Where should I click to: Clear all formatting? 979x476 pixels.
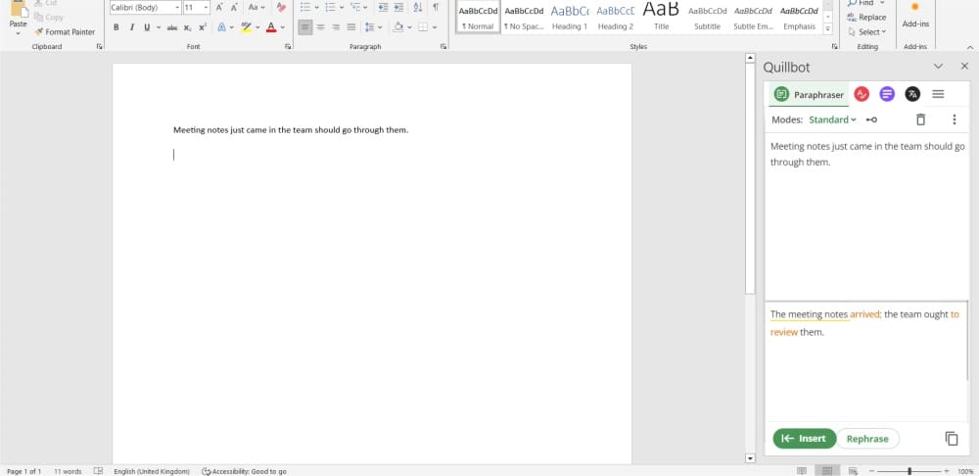pos(281,8)
